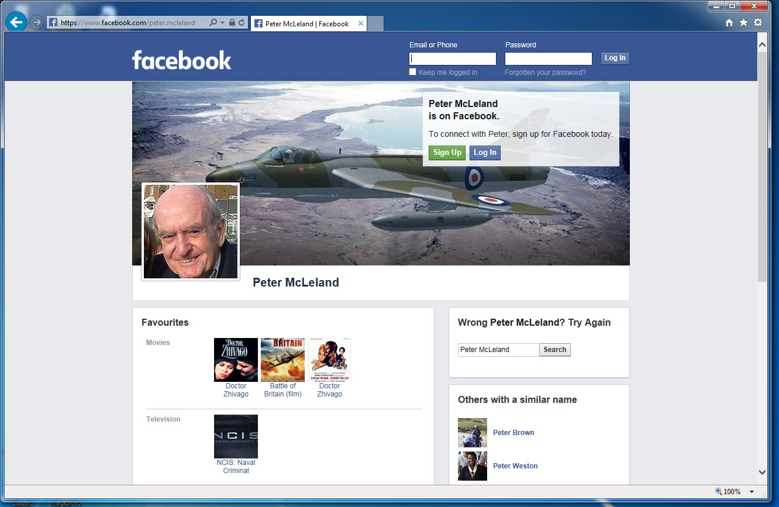Click the browser Back arrow button
Image resolution: width=779 pixels, height=507 pixels.
[x=16, y=22]
